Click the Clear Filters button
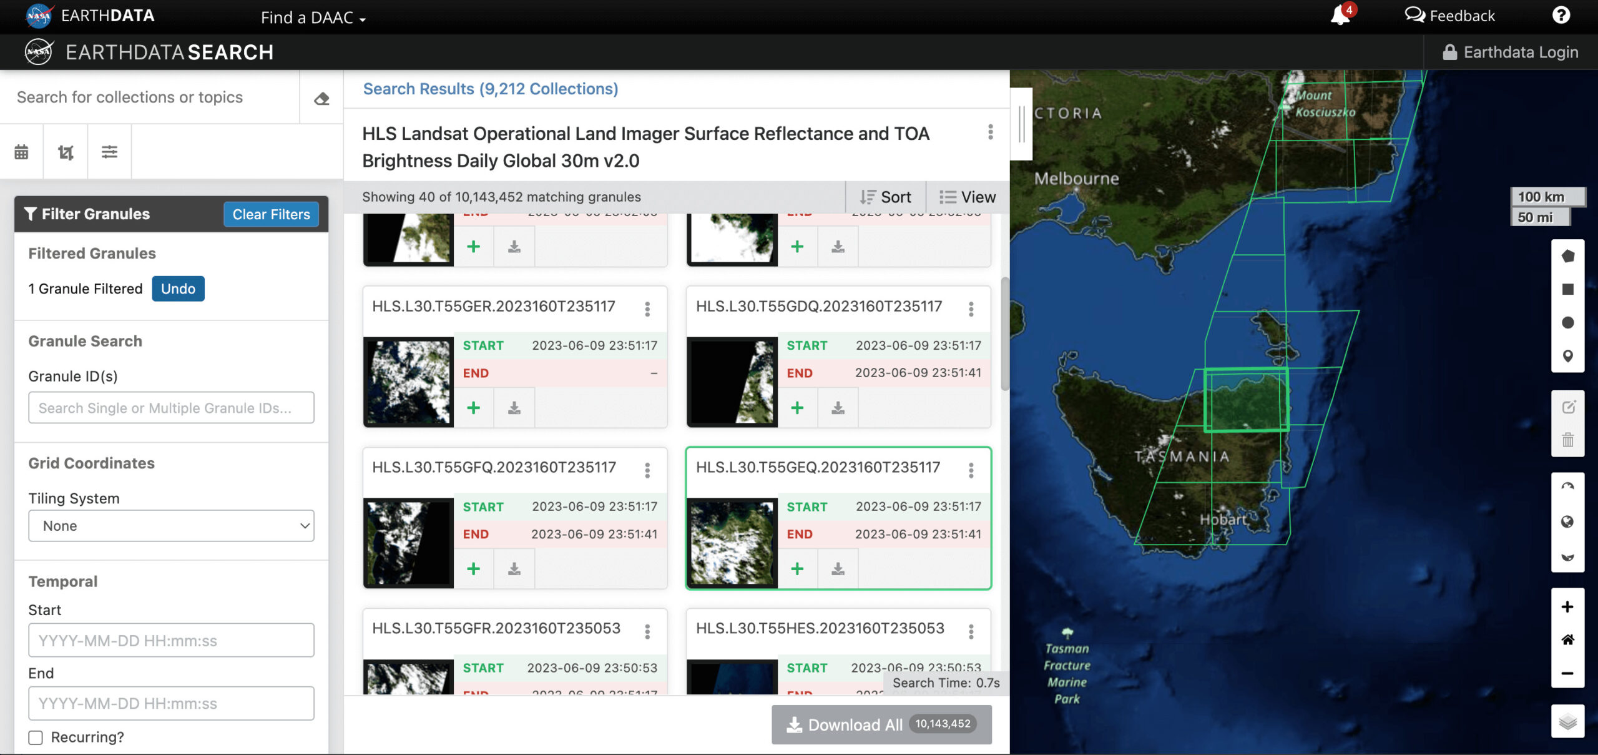 tap(271, 214)
